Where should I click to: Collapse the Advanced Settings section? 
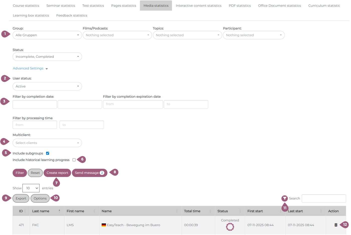tap(30, 68)
